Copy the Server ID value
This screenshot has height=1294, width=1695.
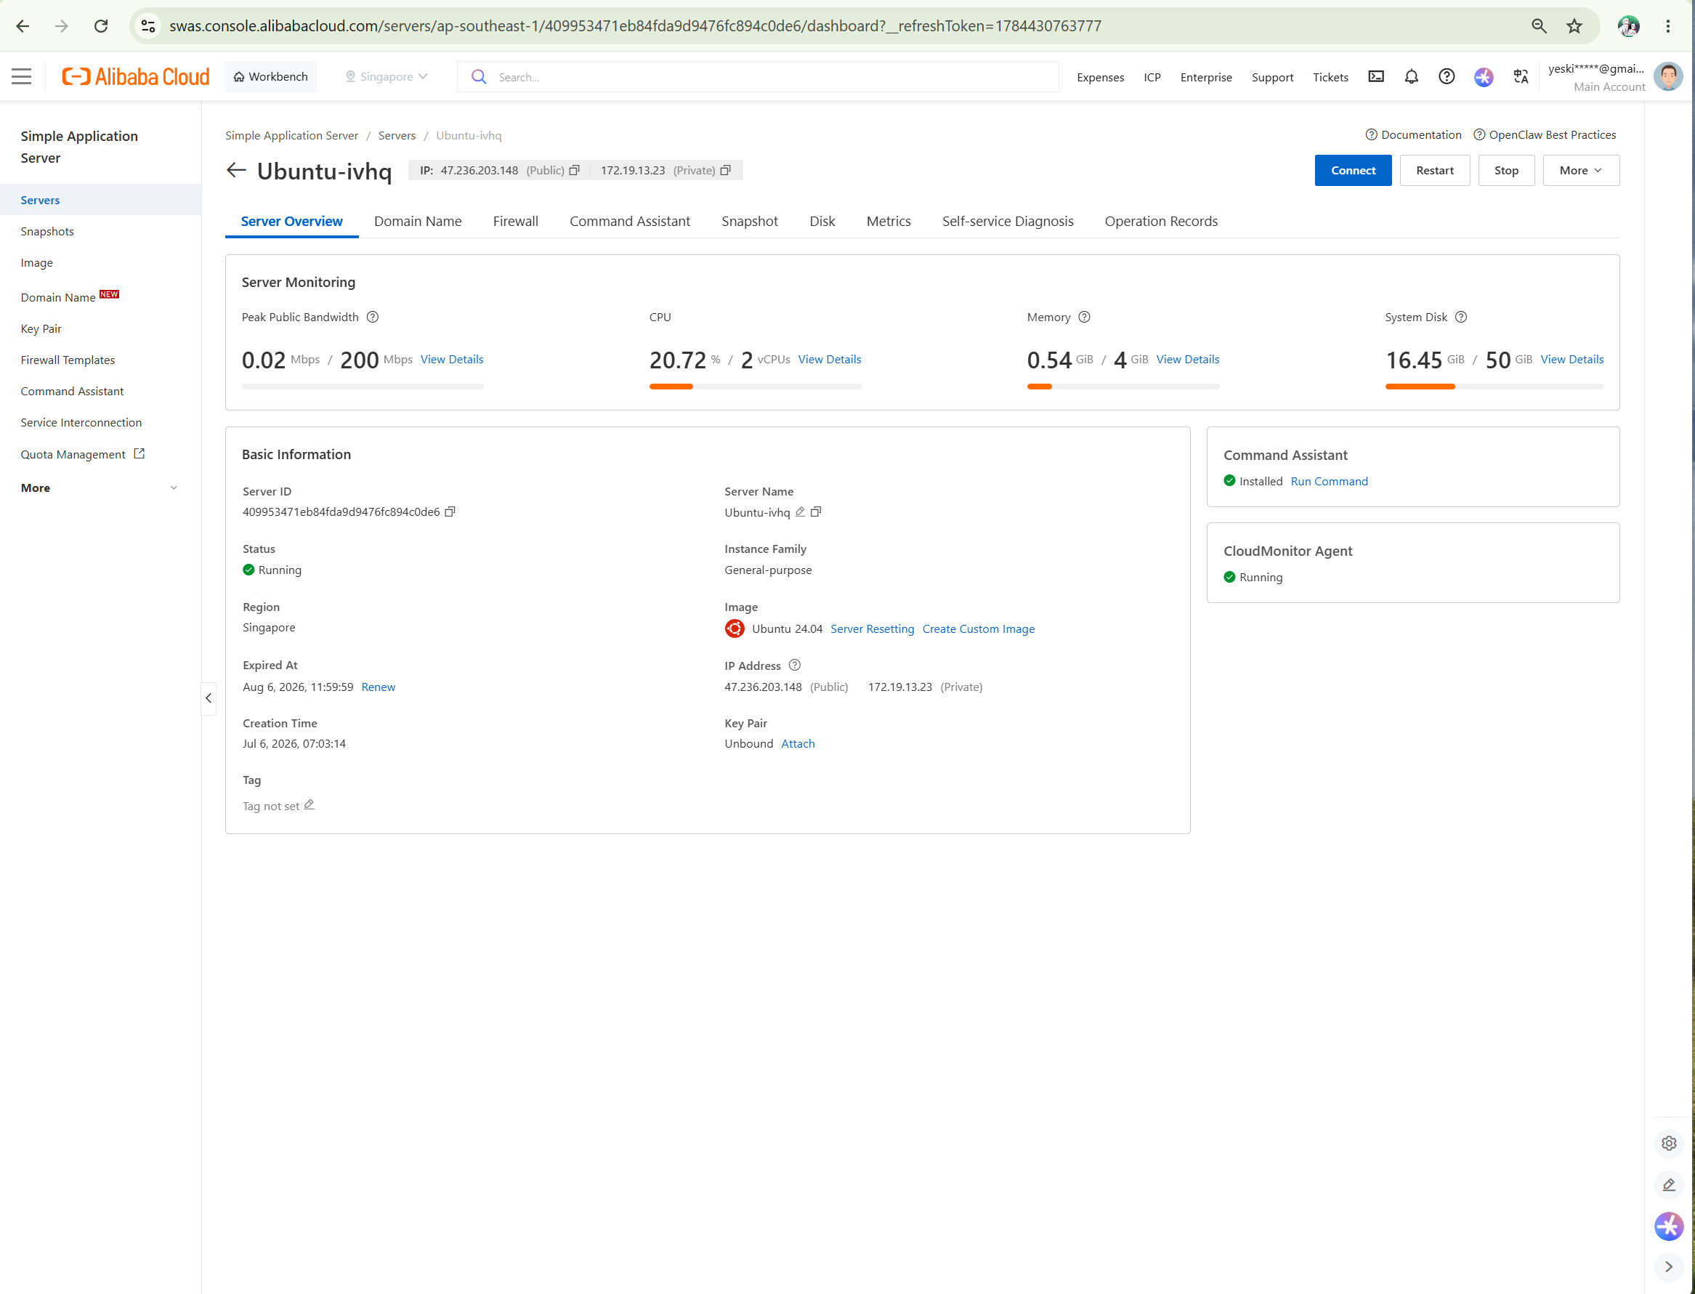pos(450,511)
